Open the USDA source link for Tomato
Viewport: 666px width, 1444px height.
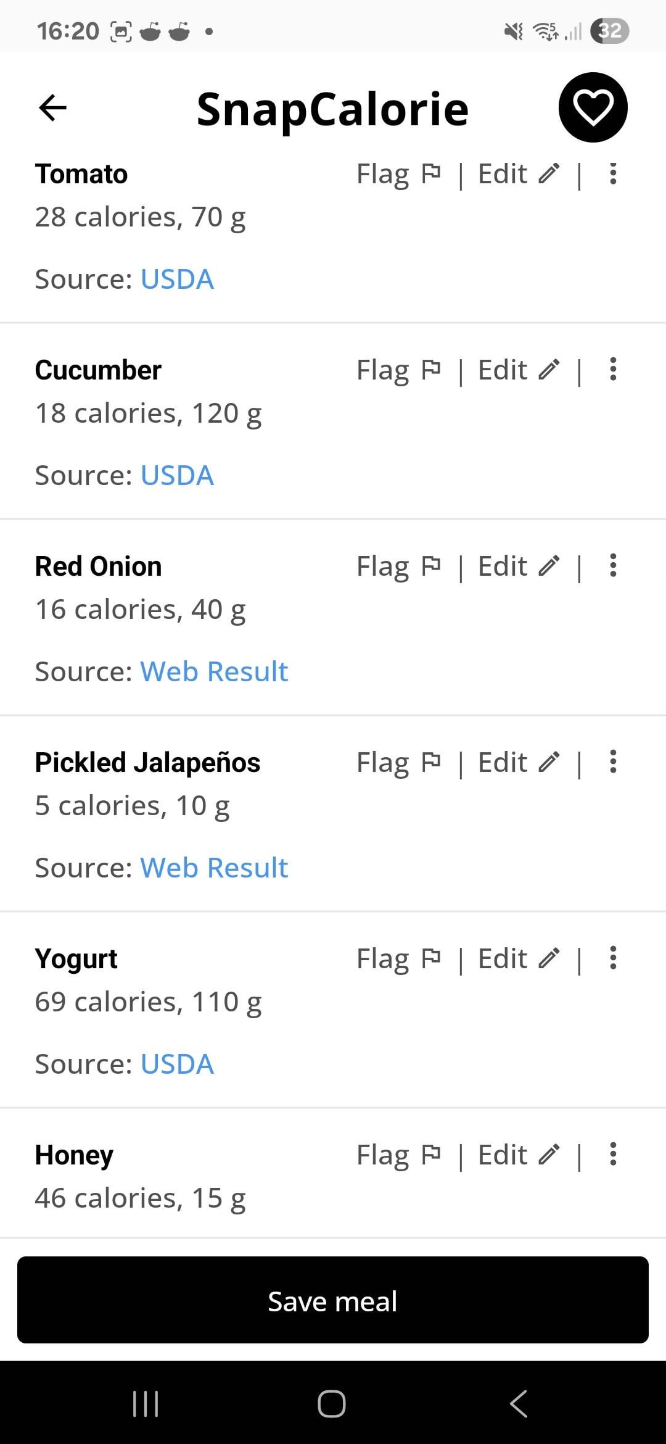coord(177,279)
